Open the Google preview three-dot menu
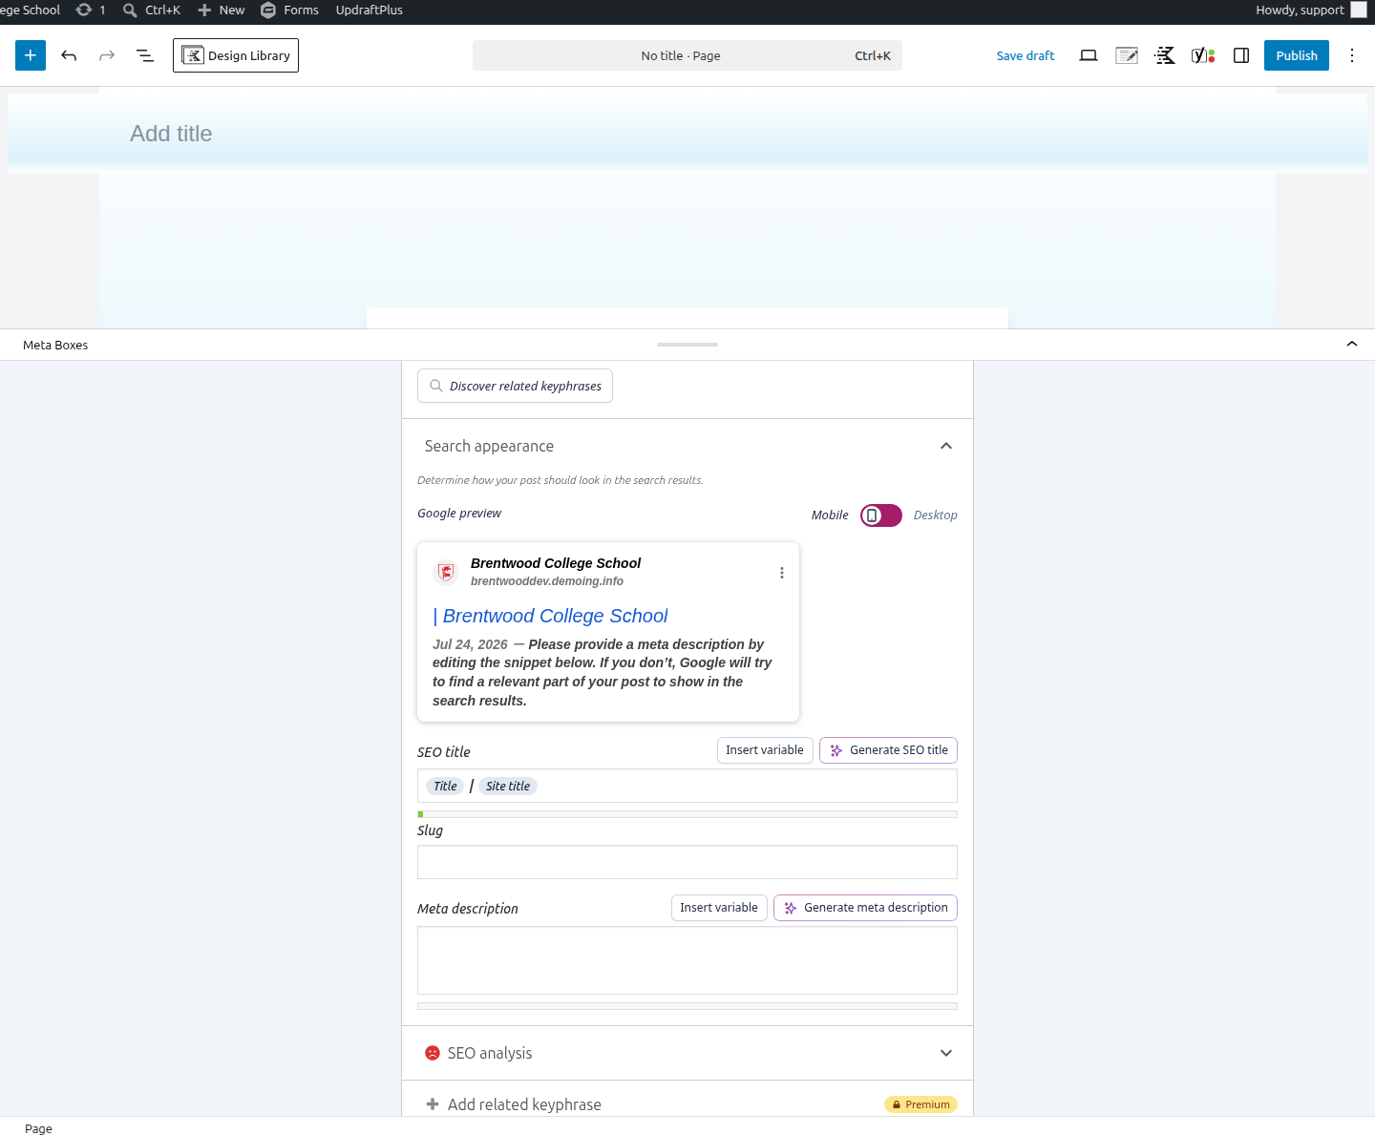 click(x=782, y=573)
